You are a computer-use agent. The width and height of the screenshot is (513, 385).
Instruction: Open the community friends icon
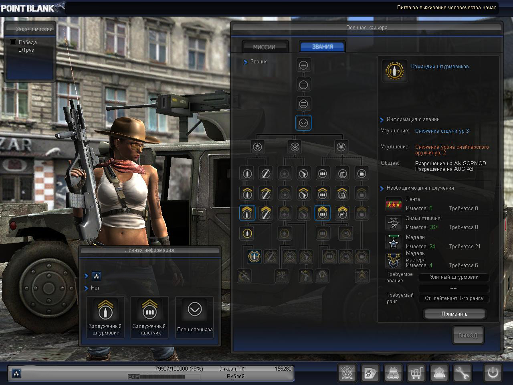pyautogui.click(x=439, y=373)
